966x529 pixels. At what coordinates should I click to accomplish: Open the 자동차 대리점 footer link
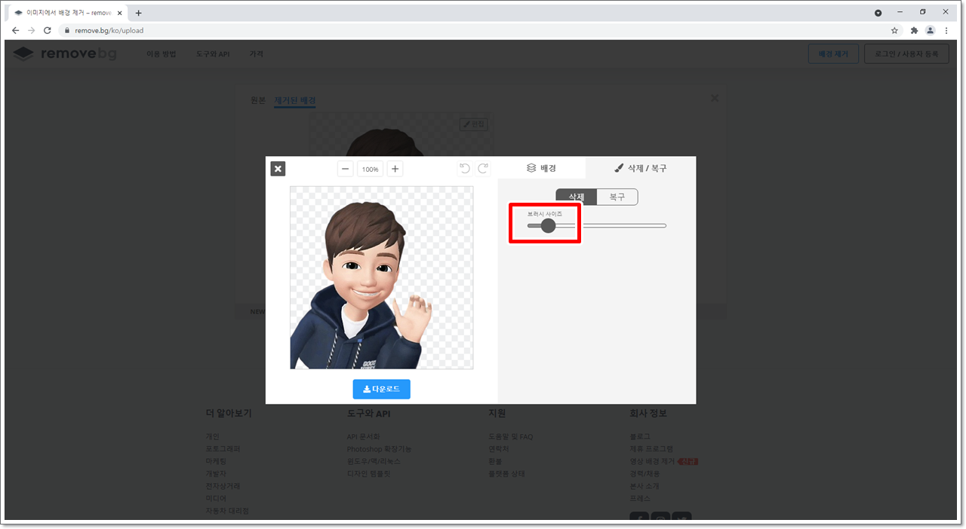tap(227, 511)
